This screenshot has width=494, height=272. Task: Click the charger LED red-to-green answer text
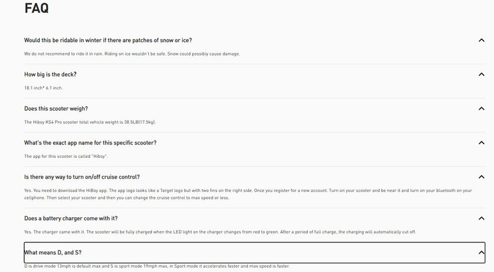coord(219,231)
